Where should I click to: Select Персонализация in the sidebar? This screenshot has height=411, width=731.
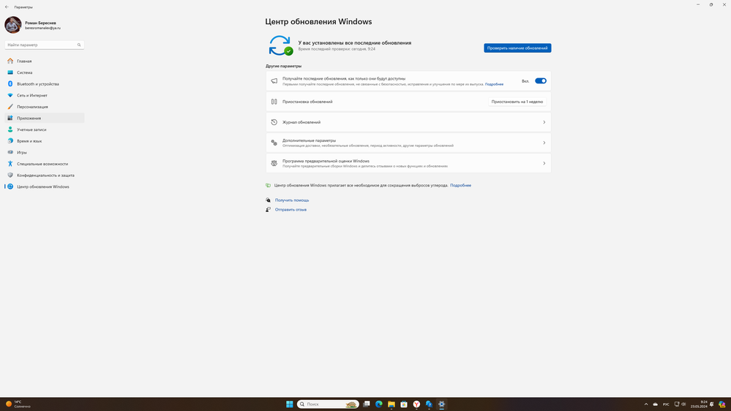click(x=45, y=107)
